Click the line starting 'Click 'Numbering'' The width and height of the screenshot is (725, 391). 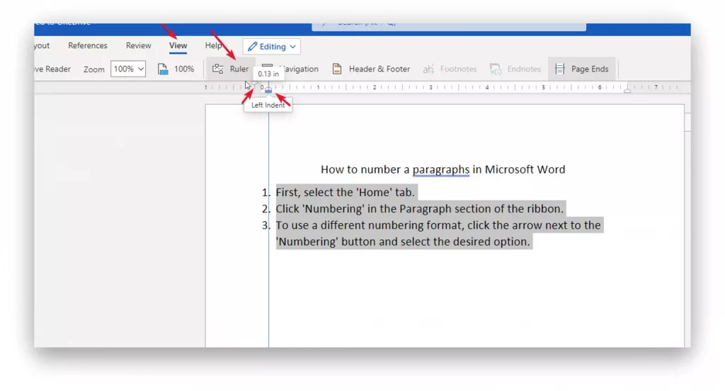[x=420, y=209]
